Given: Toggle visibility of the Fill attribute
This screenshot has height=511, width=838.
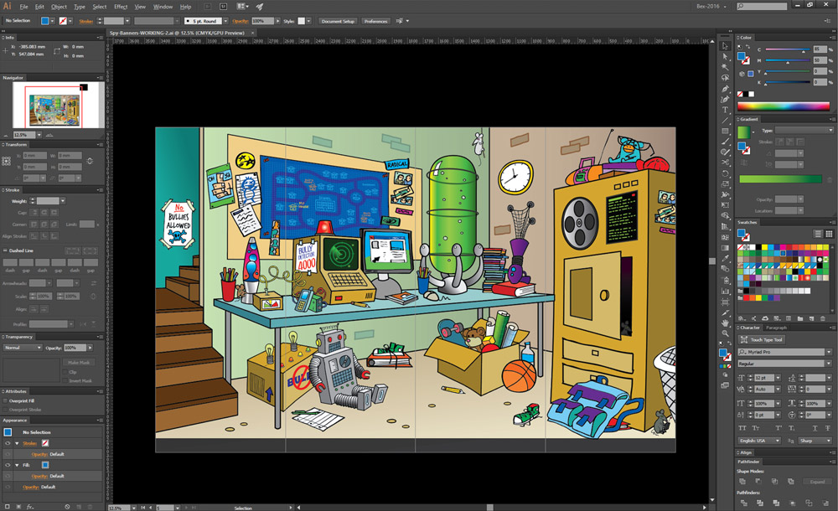Looking at the screenshot, I should click(8, 465).
